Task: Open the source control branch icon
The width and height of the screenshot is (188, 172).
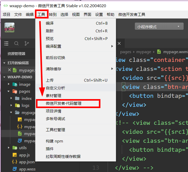Action: 26,43
